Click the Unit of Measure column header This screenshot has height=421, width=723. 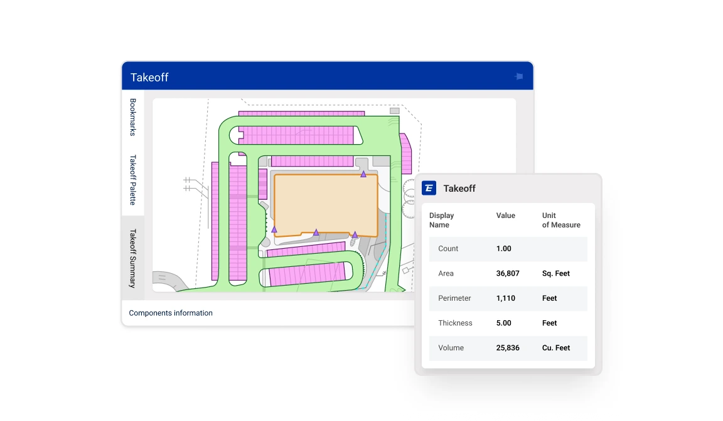pos(561,220)
